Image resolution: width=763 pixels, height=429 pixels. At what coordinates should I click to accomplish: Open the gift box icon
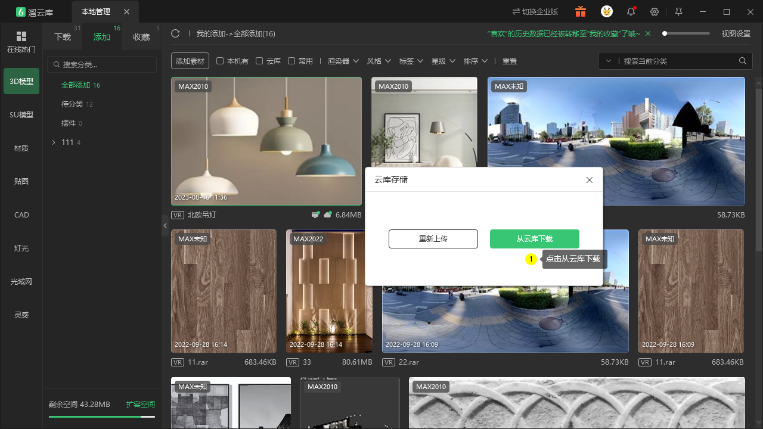coord(581,11)
